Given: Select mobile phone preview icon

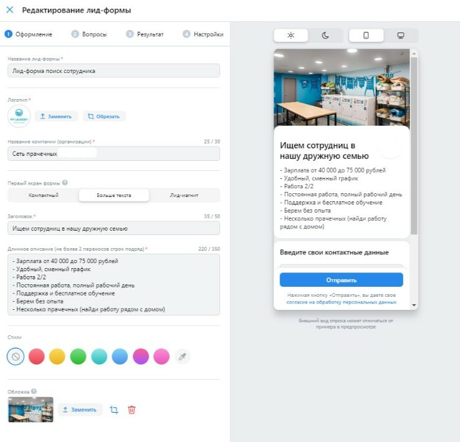Looking at the screenshot, I should point(366,36).
